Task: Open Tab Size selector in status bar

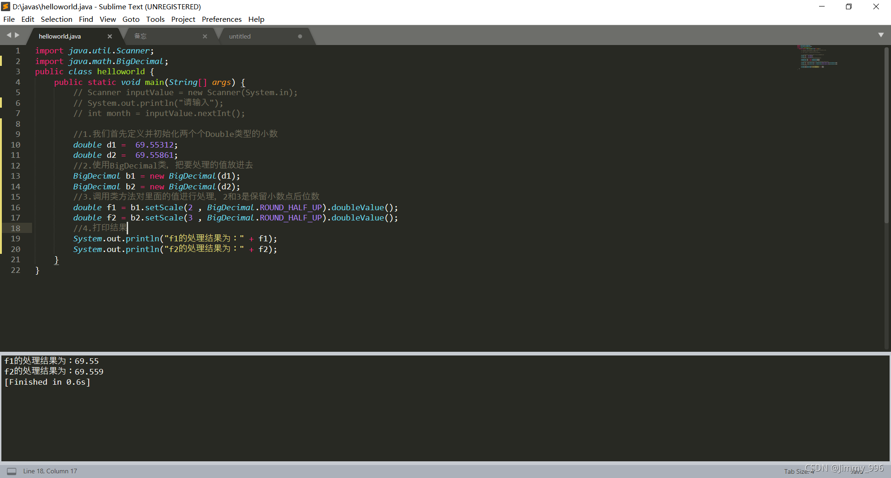Action: tap(799, 472)
